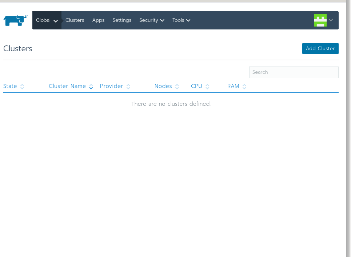This screenshot has width=351, height=257.
Task: Click sort arrows icon next to State
Action: [22, 87]
